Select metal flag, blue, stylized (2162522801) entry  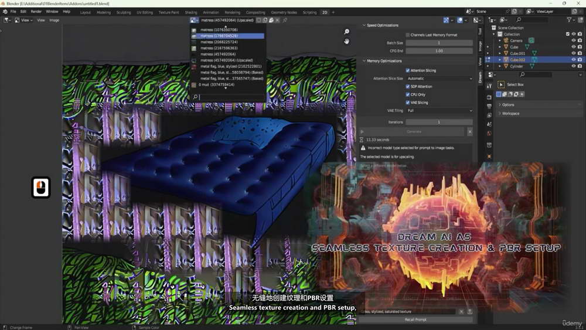[228, 66]
